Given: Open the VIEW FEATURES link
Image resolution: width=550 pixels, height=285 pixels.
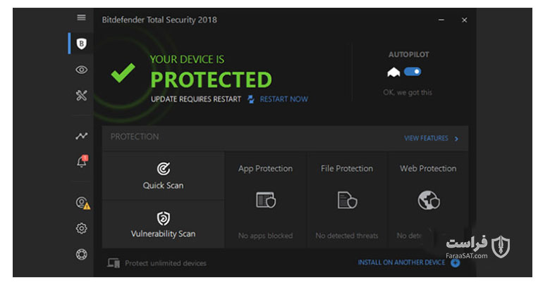Looking at the screenshot, I should click(426, 139).
